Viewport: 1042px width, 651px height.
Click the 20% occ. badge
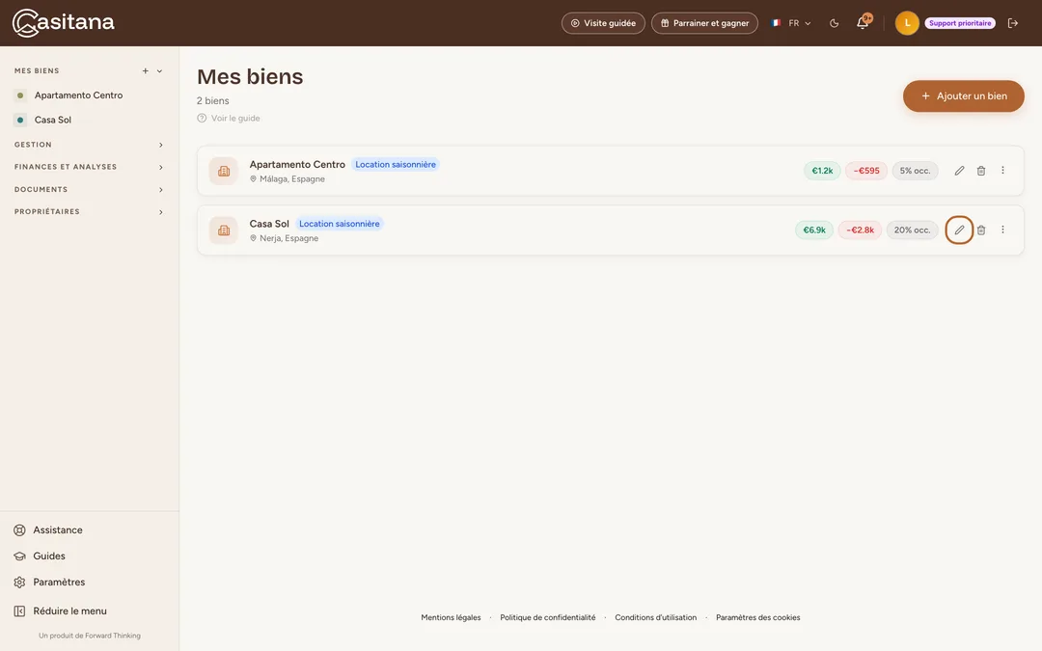coord(912,230)
